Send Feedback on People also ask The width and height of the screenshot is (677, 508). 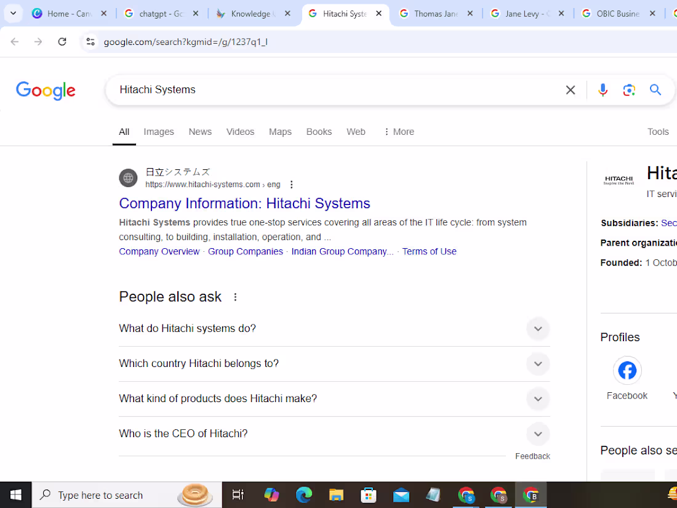pyautogui.click(x=532, y=456)
